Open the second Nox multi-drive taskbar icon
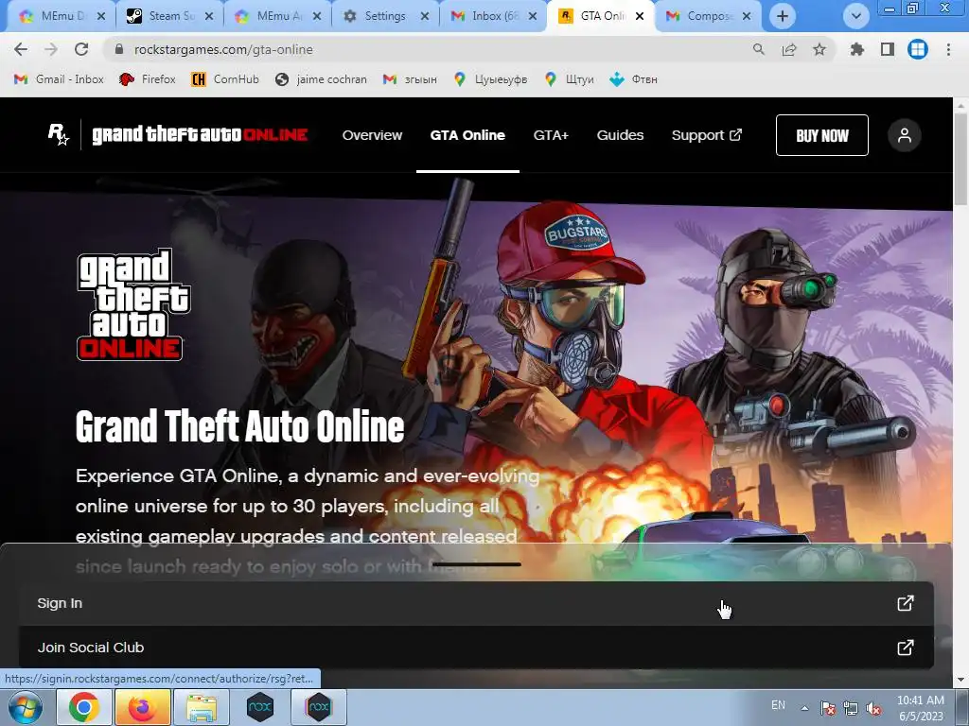The width and height of the screenshot is (969, 726). (x=319, y=707)
